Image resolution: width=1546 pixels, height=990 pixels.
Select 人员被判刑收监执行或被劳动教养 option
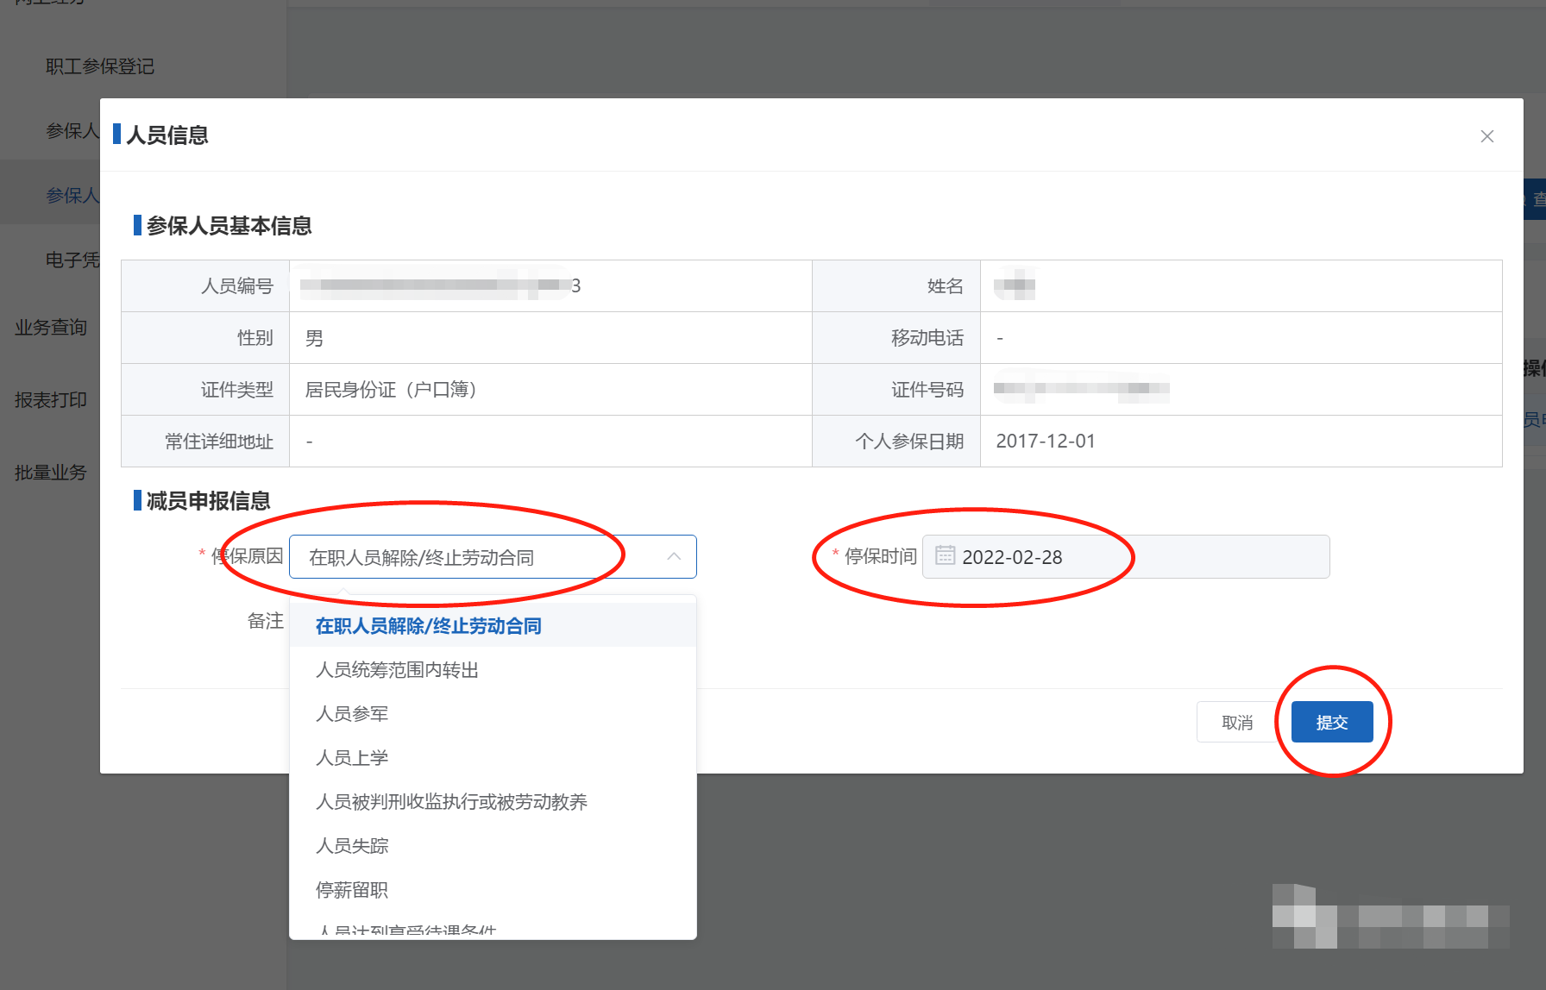click(451, 802)
